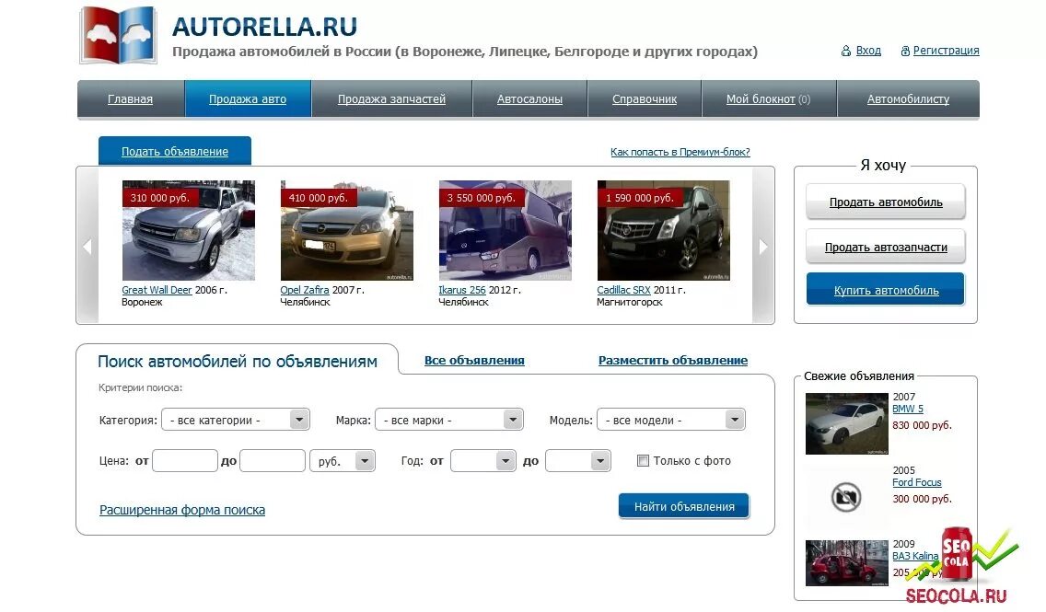The height and width of the screenshot is (612, 1046).
Task: Open Продажа авто nav tab
Action: click(248, 98)
